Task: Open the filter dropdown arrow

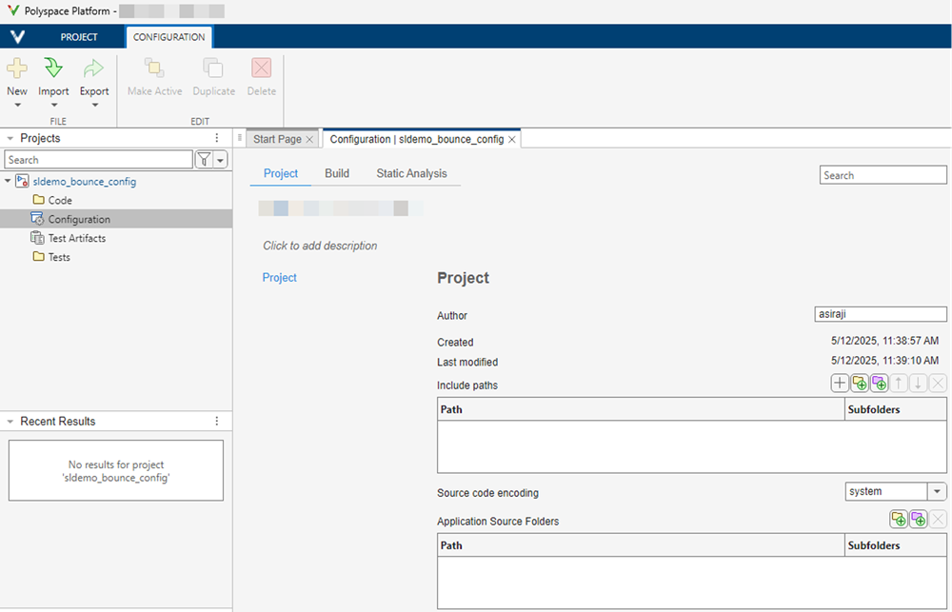Action: 221,160
